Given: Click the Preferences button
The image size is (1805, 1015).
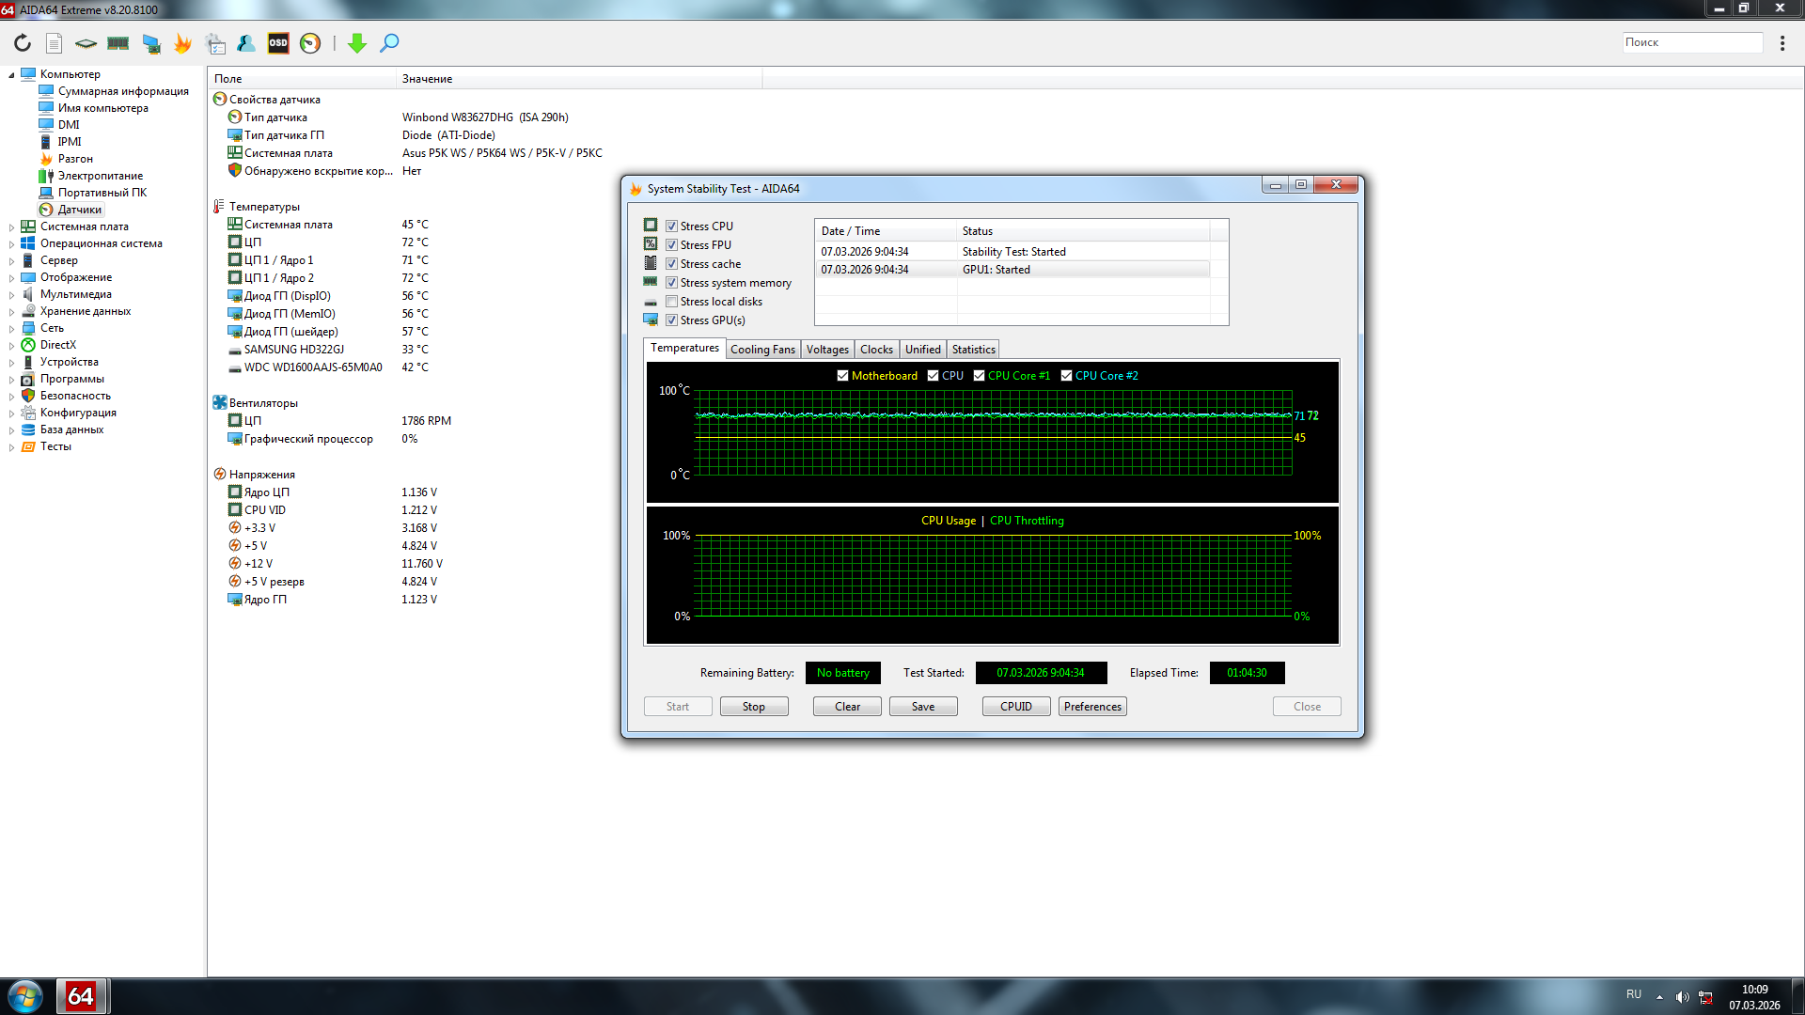Looking at the screenshot, I should pos(1092,707).
